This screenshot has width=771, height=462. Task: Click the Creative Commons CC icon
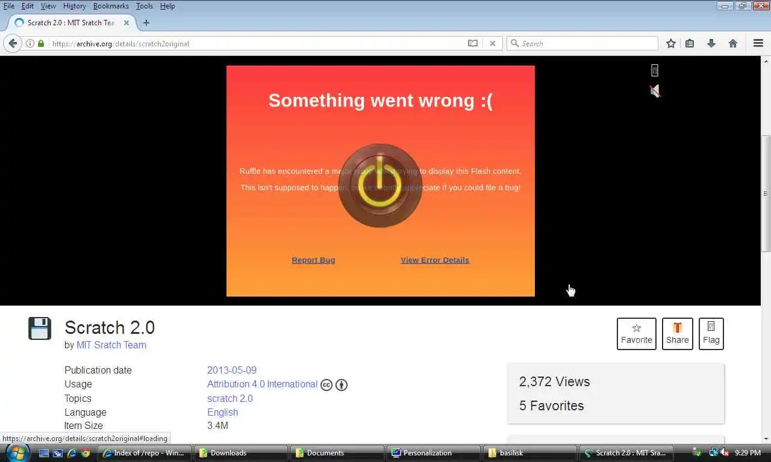[326, 385]
